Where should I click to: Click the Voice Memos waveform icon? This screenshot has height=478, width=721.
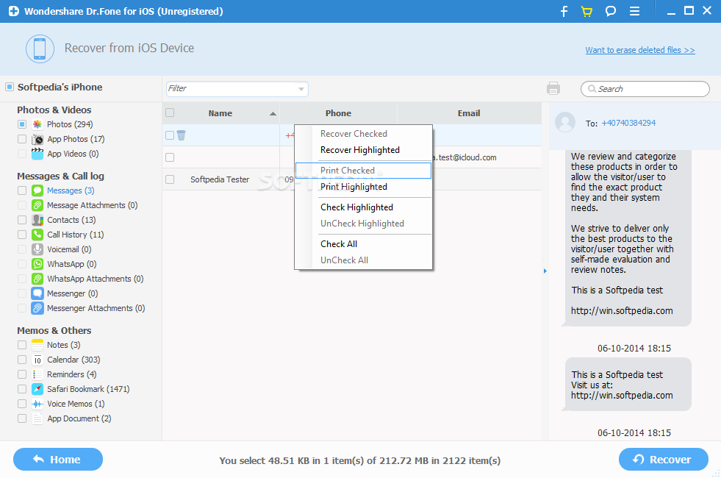37,404
